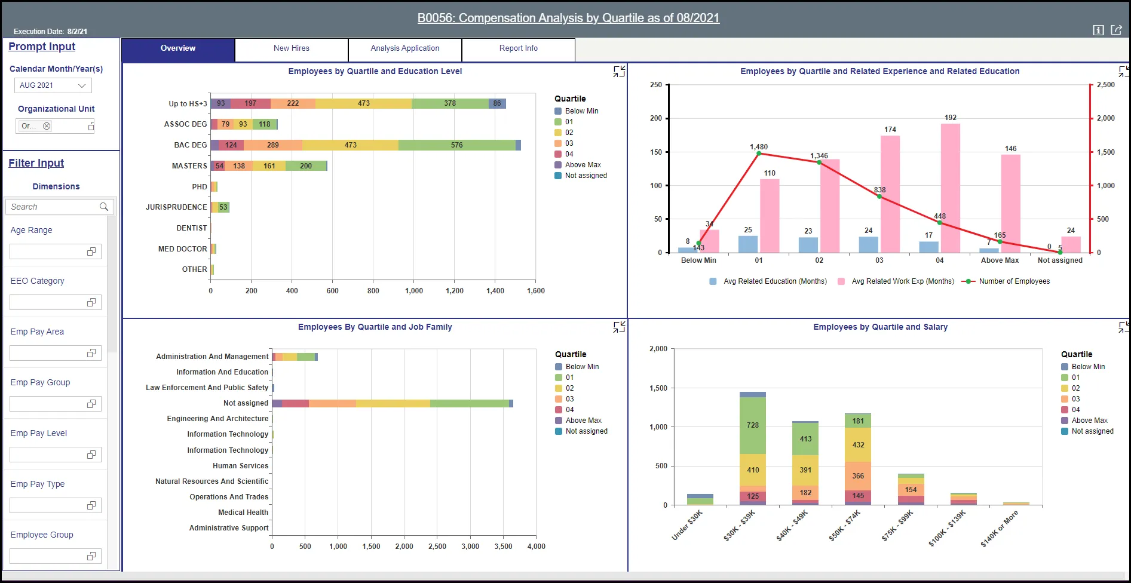
Task: Open value help for EEO Category
Action: pyautogui.click(x=91, y=302)
